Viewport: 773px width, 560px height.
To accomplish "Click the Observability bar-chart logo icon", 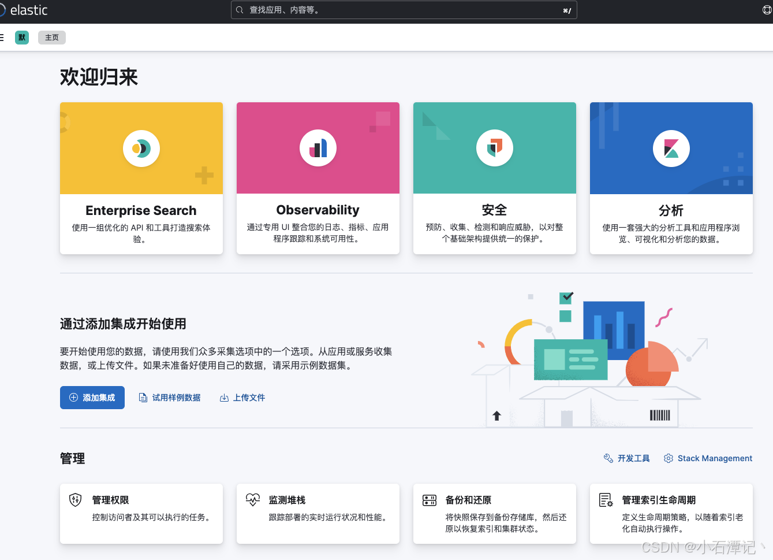I will point(318,149).
